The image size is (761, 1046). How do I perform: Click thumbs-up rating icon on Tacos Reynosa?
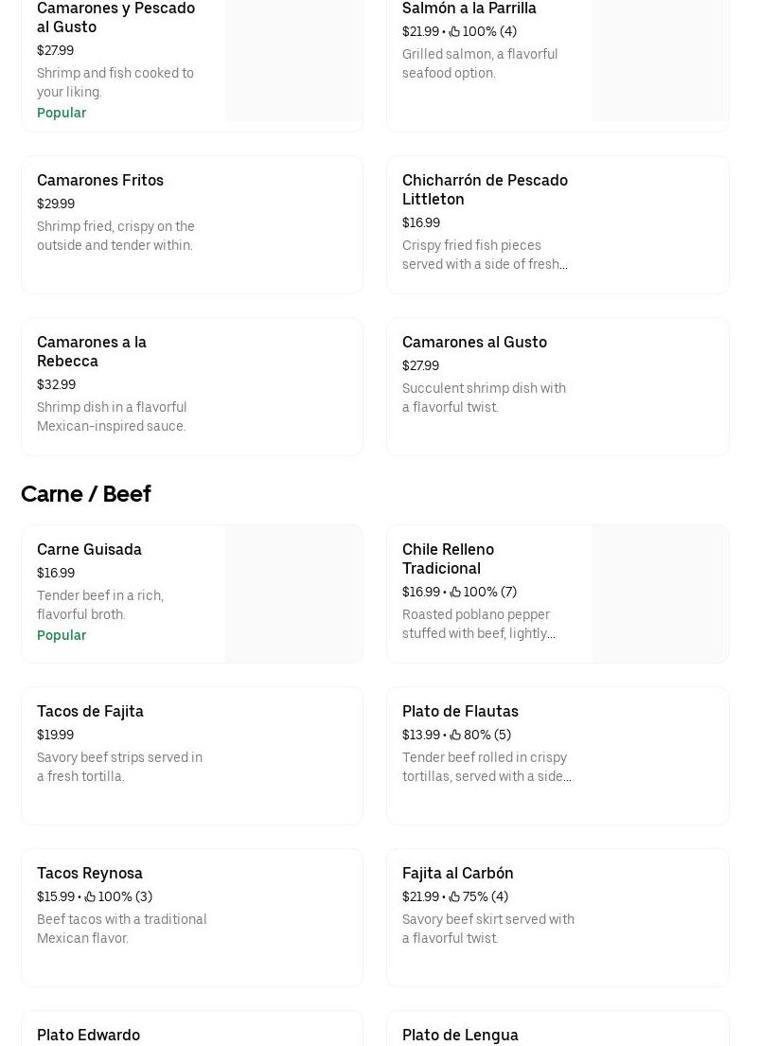[x=90, y=896]
